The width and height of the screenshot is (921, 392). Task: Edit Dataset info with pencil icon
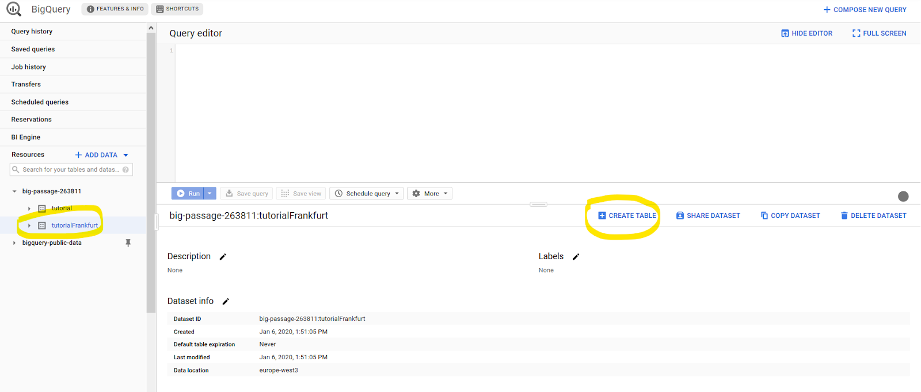[226, 302]
